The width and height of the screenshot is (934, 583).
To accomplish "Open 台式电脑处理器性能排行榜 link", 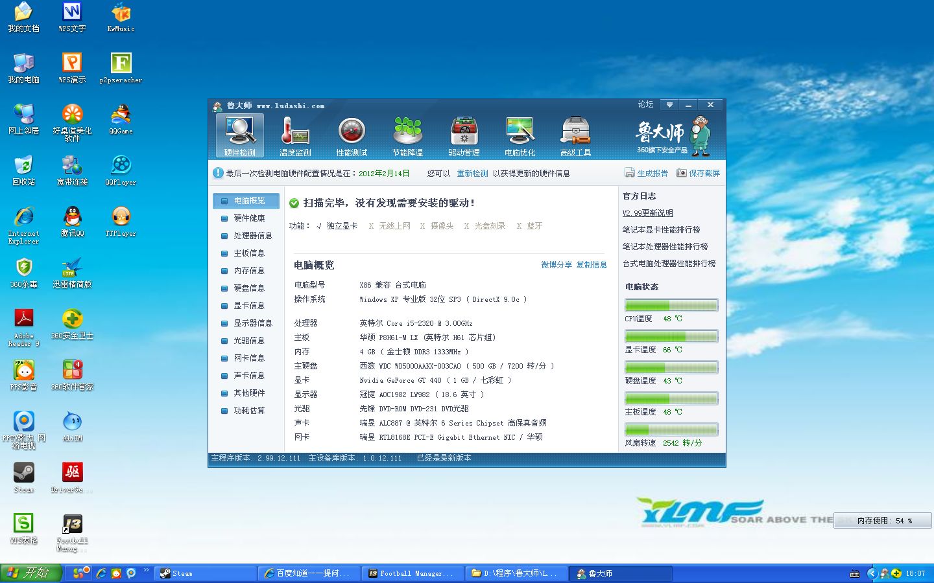I will 669,264.
